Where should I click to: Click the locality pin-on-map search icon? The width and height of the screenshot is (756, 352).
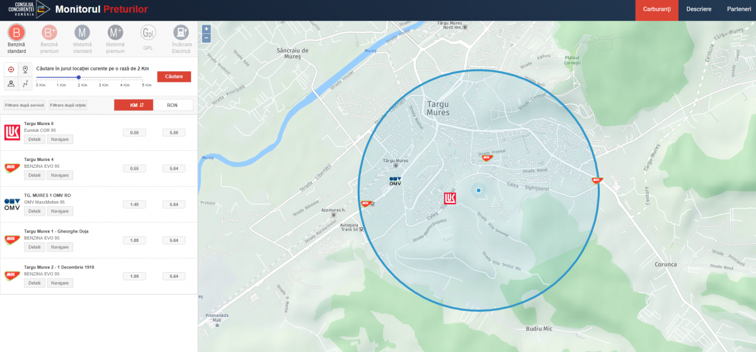[x=11, y=84]
